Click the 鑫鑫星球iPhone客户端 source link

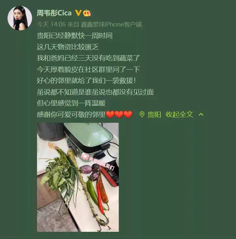[x=111, y=24]
